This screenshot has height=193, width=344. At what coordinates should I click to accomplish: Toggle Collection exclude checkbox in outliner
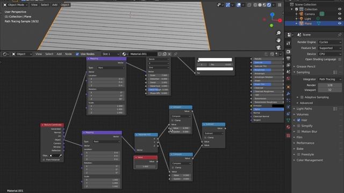click(x=296, y=9)
